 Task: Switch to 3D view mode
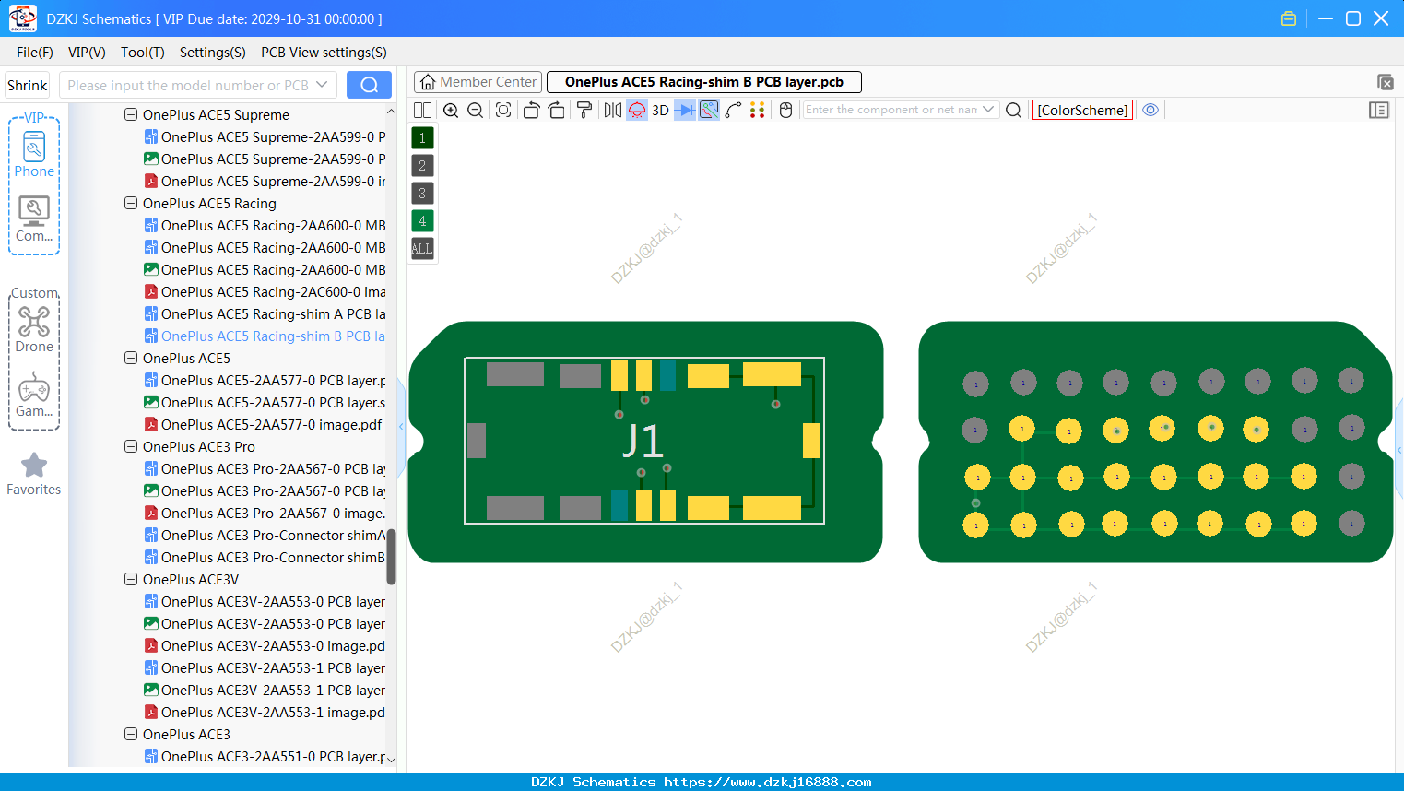point(660,110)
